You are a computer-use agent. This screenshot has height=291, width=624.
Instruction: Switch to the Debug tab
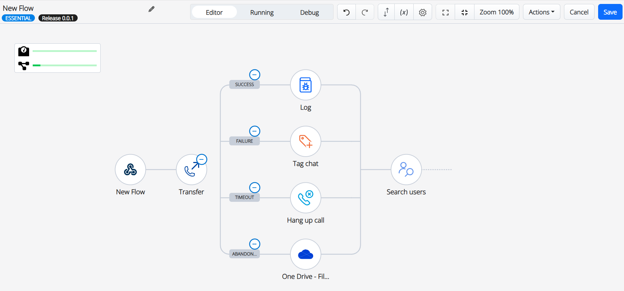(309, 12)
